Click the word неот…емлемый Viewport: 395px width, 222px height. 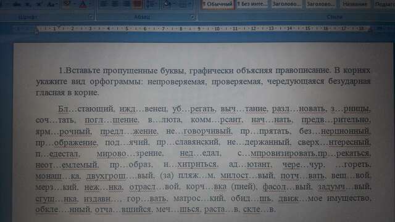[67, 165]
